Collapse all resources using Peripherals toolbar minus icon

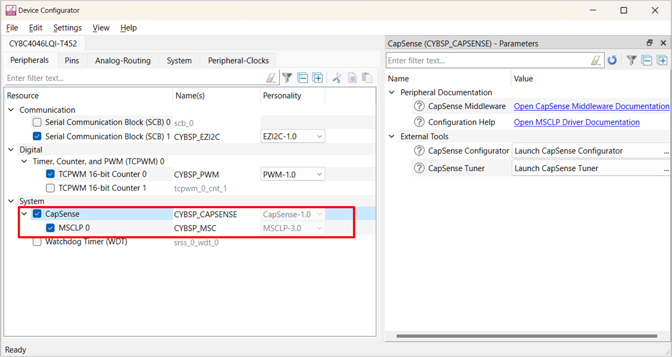302,78
